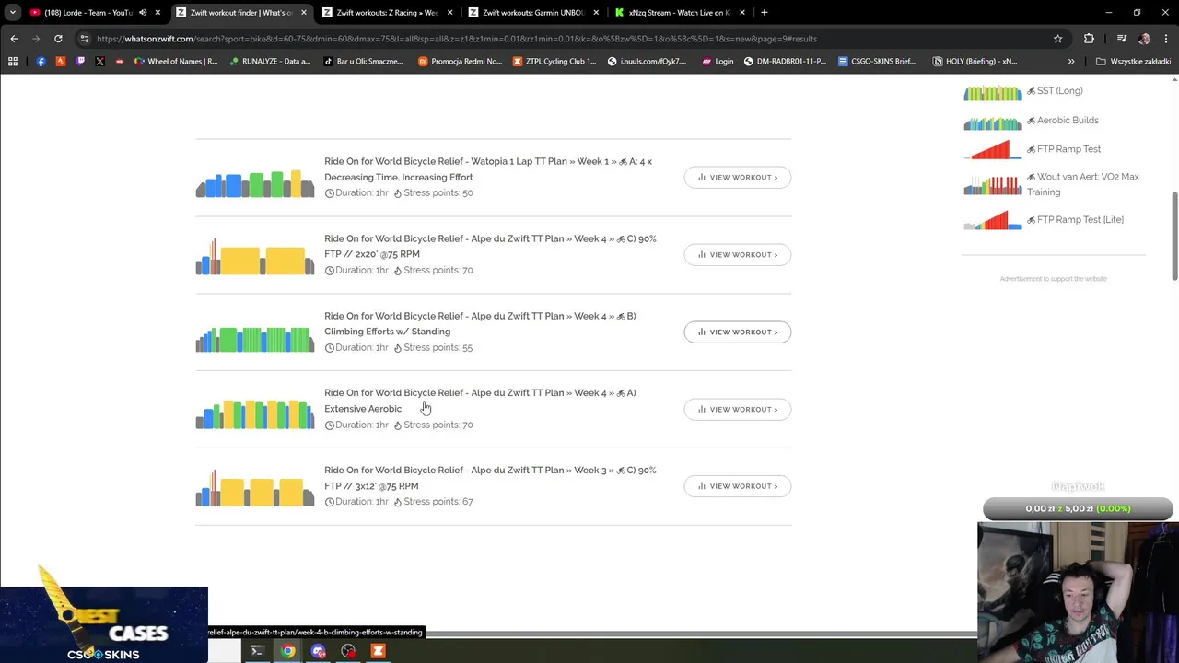Click the 0,00 zł of 5,00 zł progress bar
Screen dimensions: 1179x663
pyautogui.click(x=1078, y=508)
